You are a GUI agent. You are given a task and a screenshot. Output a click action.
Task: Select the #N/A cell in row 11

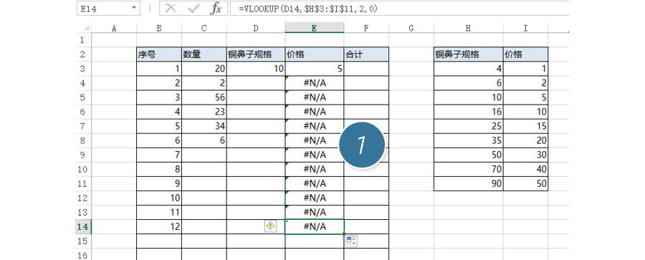click(315, 183)
